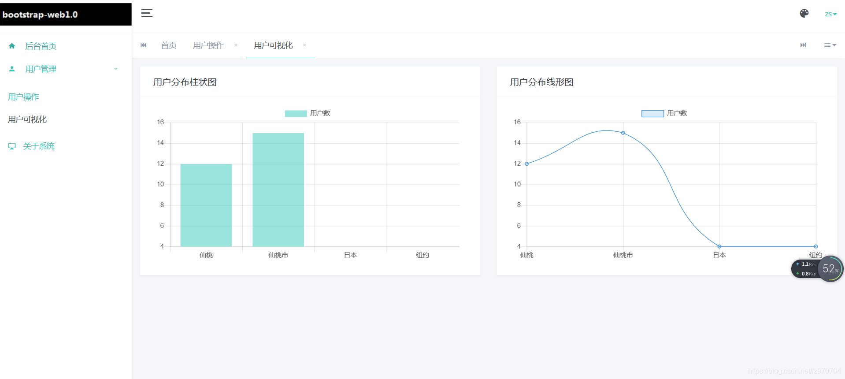Click the user icon beside 用户管理

[12, 69]
